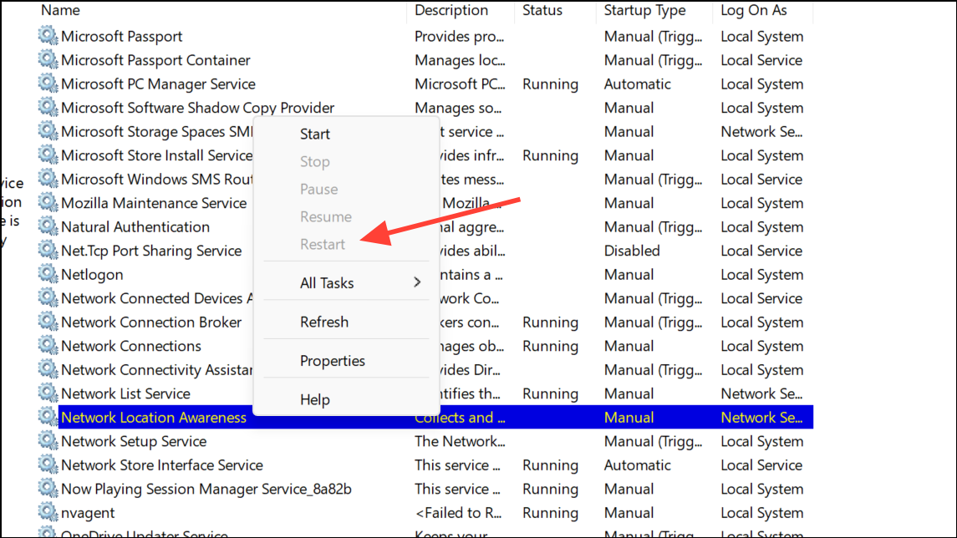957x538 pixels.
Task: Click the Mozilla Maintenance Service gear icon
Action: point(48,203)
